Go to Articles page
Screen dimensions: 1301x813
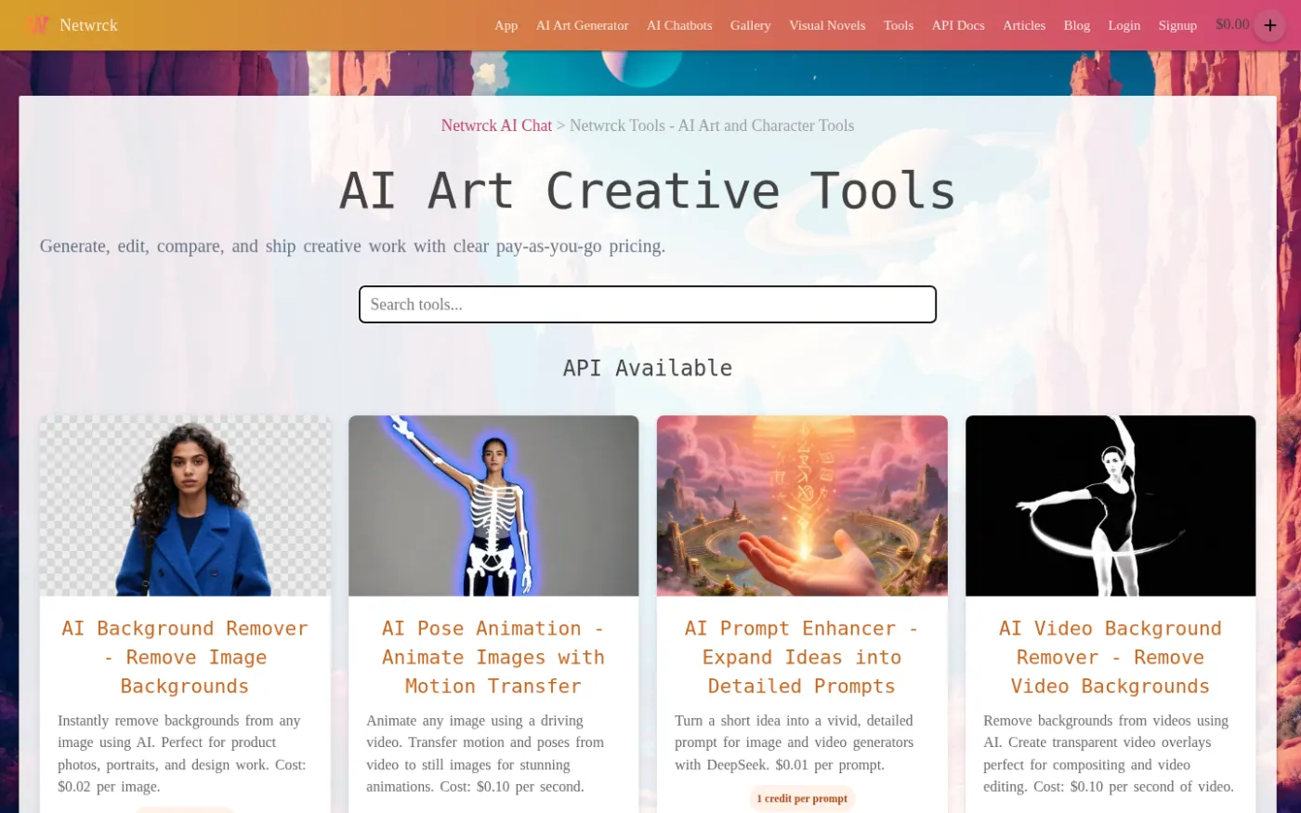[x=1024, y=25]
